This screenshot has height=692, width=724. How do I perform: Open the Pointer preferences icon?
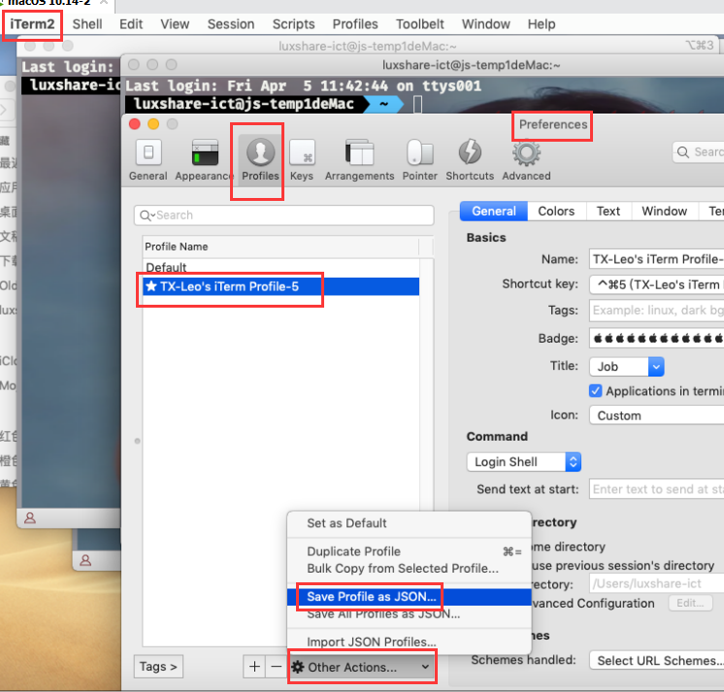(x=419, y=160)
